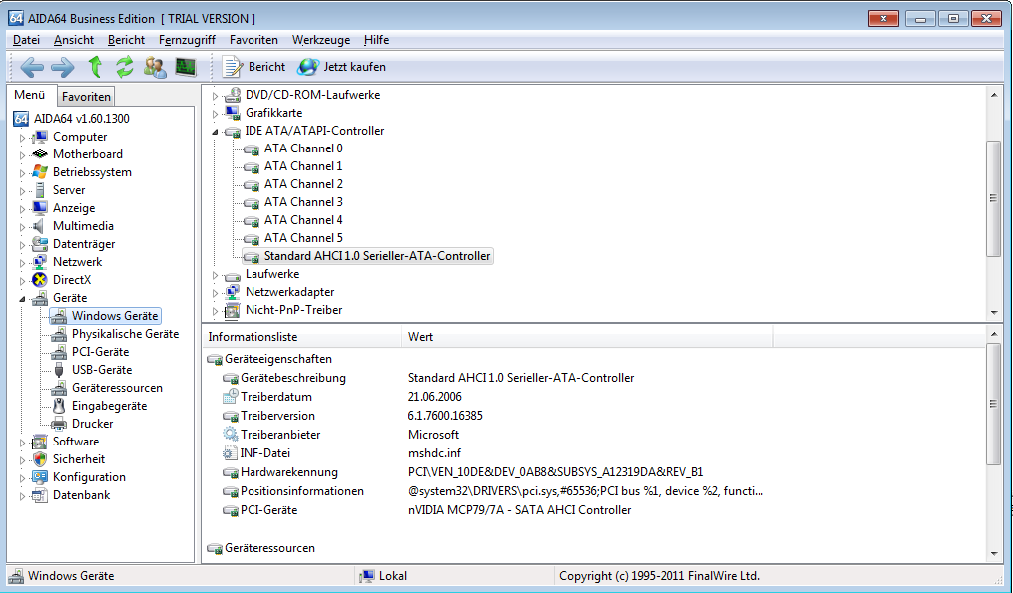
Task: Click AIDA64 v1.60.1300 root node icon
Action: pos(21,118)
